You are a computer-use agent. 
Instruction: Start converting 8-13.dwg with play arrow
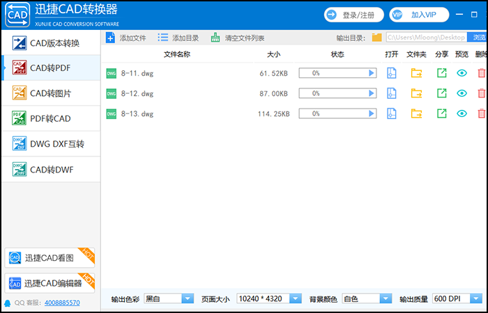click(371, 113)
